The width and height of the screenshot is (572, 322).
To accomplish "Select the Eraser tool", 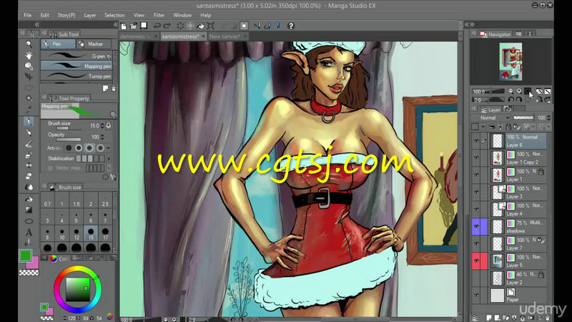I will 29,176.
